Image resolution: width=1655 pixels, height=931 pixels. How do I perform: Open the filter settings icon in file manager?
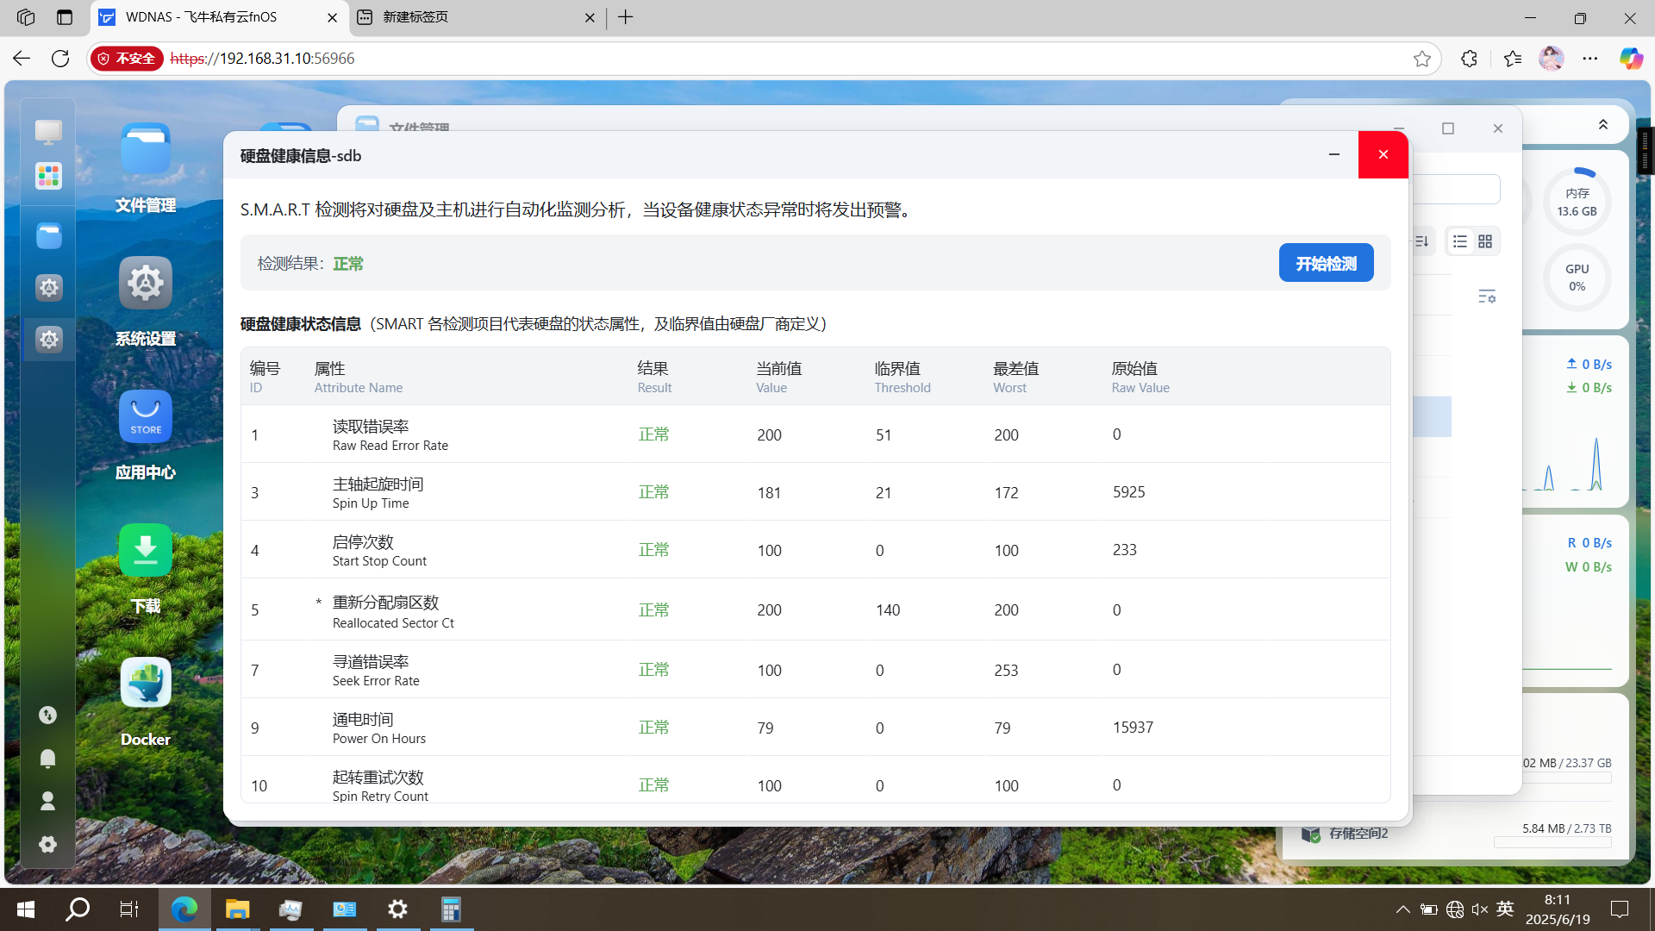pyautogui.click(x=1487, y=296)
